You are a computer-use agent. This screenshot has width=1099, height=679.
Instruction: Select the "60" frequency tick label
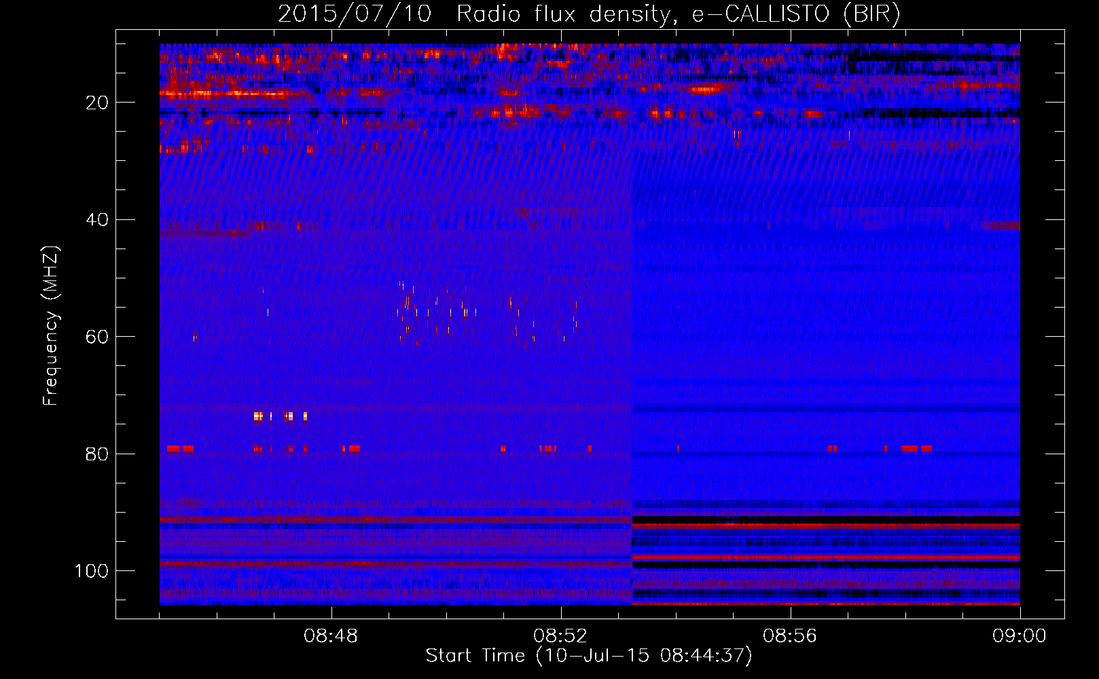[x=97, y=337]
